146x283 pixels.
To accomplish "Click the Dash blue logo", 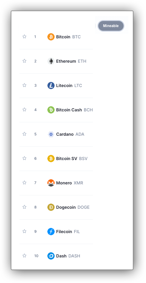I will coord(51,256).
